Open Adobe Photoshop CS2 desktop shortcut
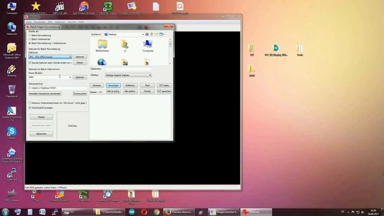Image resolution: width=384 pixels, height=216 pixels. [11, 113]
